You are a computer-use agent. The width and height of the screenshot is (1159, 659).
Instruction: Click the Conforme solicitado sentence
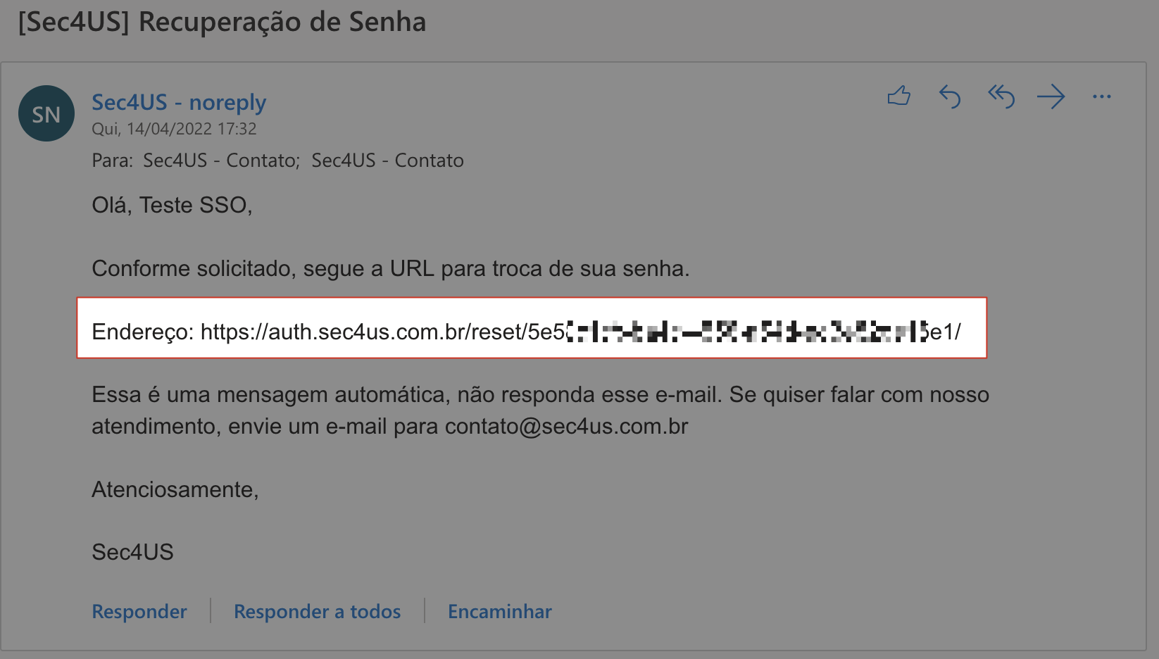pos(390,269)
